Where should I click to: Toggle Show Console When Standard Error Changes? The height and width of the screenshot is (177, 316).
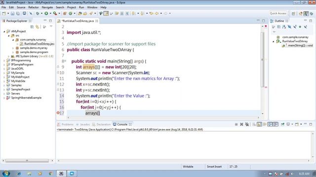point(276,124)
